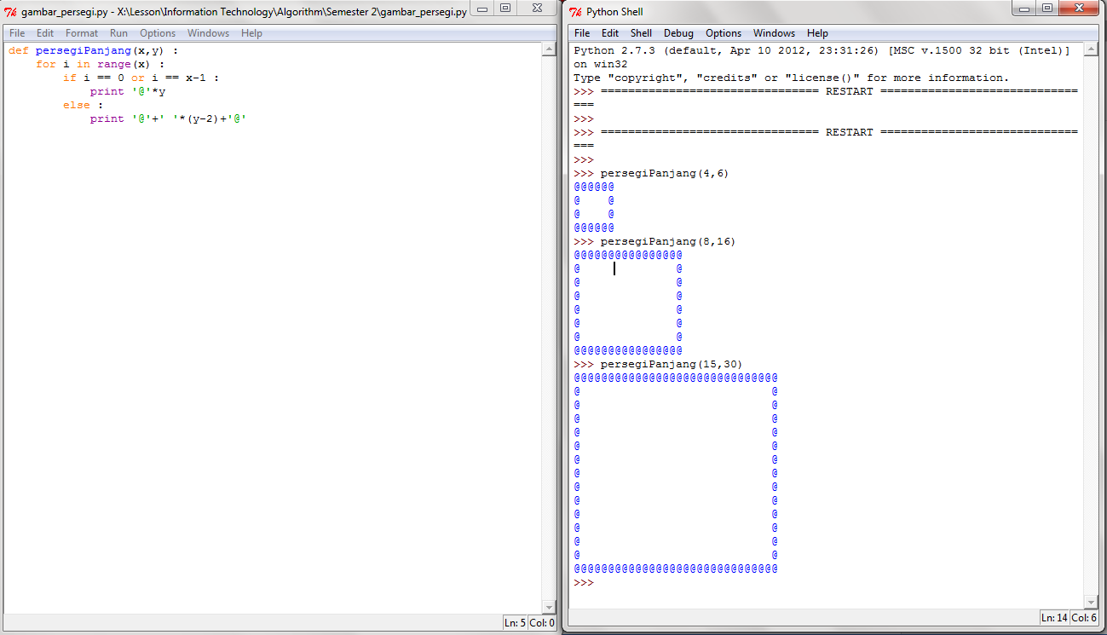Minimize the gambar_persegi.py editor window
Viewport: 1107px width, 635px height.
[x=482, y=9]
